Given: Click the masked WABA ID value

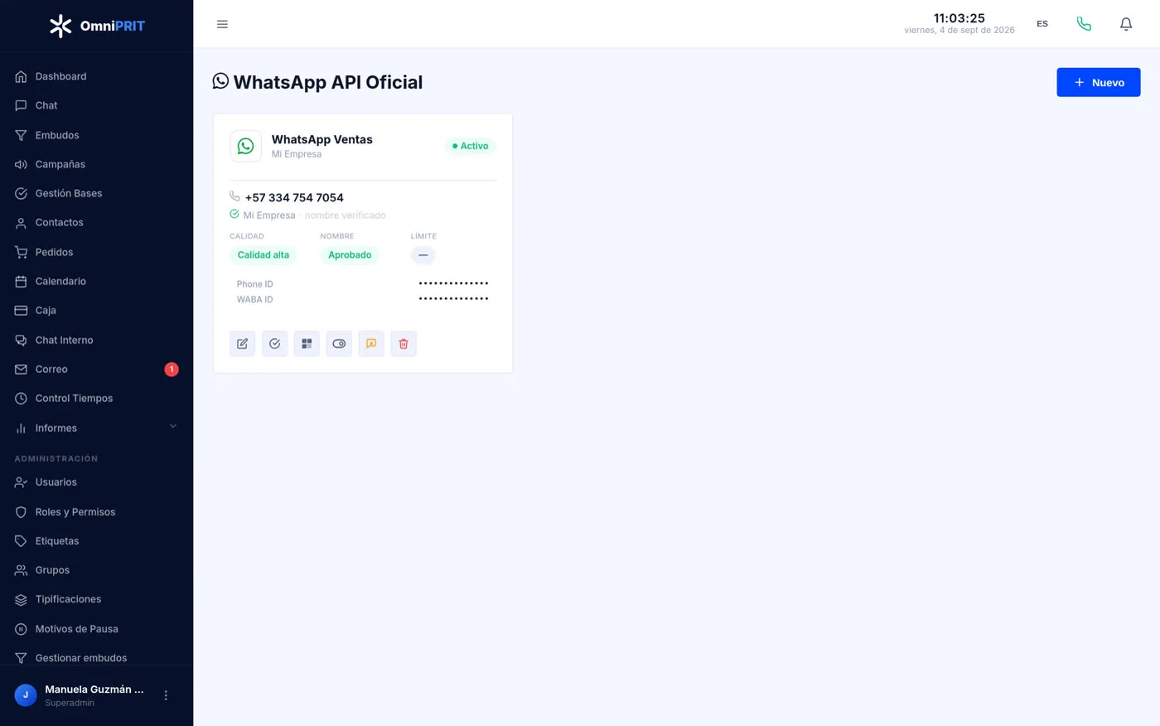Looking at the screenshot, I should 453,299.
